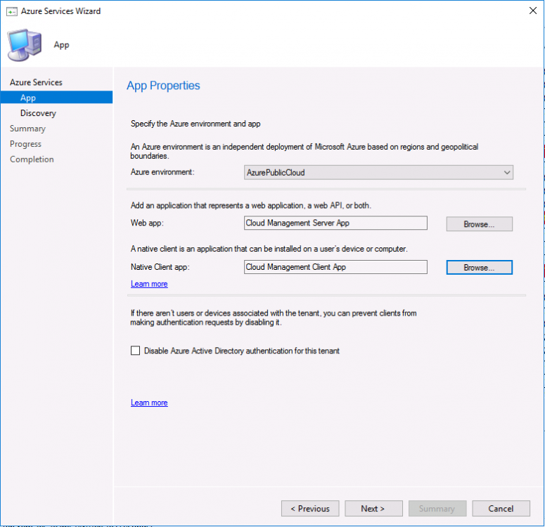Select the Discovery step in sidebar
Viewport: 545px width, 527px height.
(38, 113)
